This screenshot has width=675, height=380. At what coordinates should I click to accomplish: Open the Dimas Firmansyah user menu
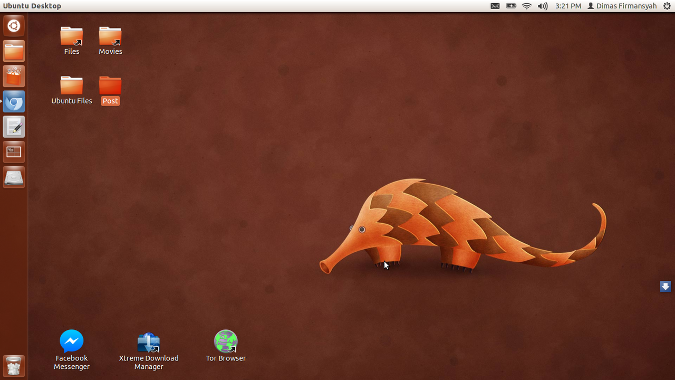622,6
